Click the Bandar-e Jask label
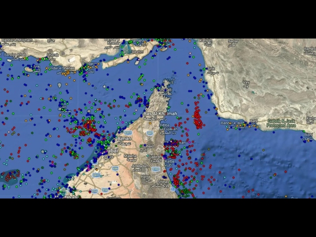This screenshot has width=316, height=237. tap(233, 122)
